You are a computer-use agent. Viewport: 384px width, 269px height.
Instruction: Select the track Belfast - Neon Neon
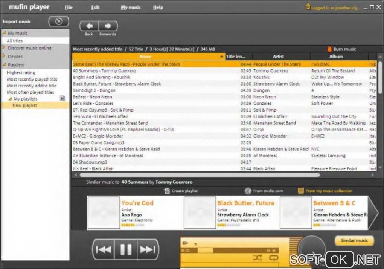(92, 97)
